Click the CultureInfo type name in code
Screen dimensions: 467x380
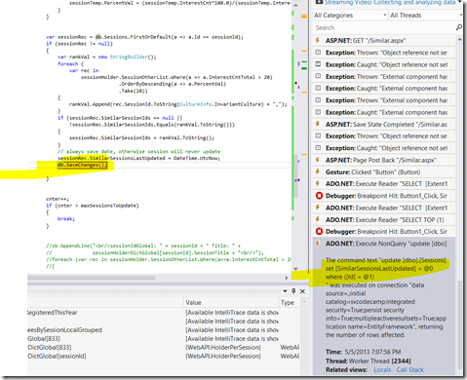tap(196, 104)
